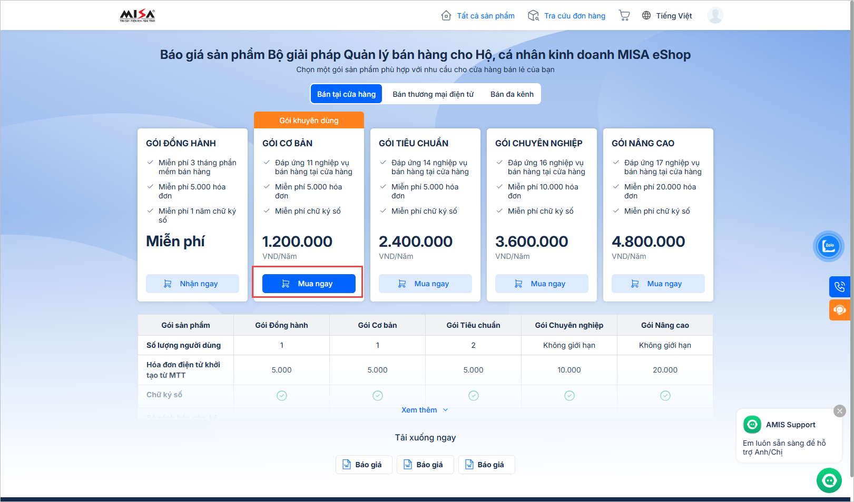Click the 4.800.000 price
The image size is (854, 502).
[x=649, y=242]
